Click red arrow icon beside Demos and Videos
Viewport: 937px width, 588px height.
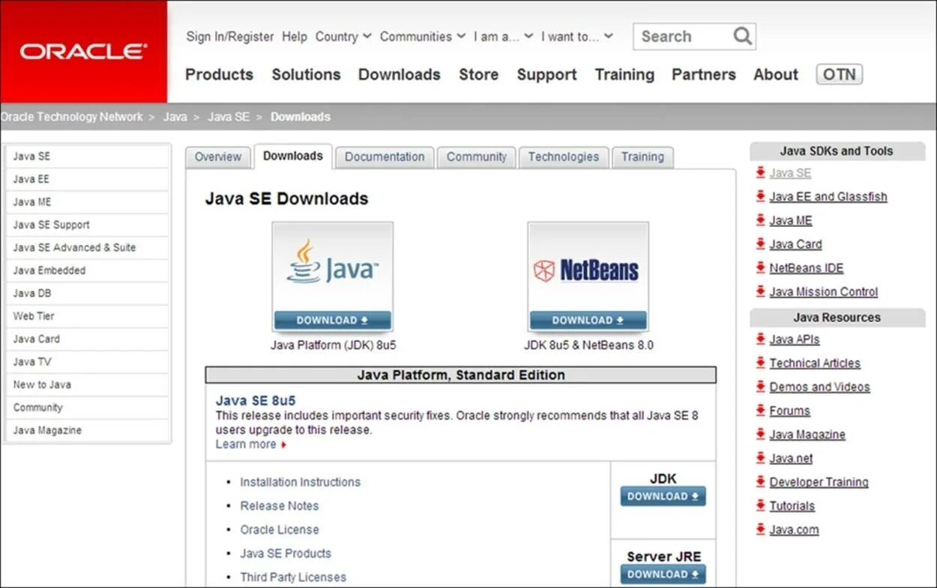pos(761,387)
